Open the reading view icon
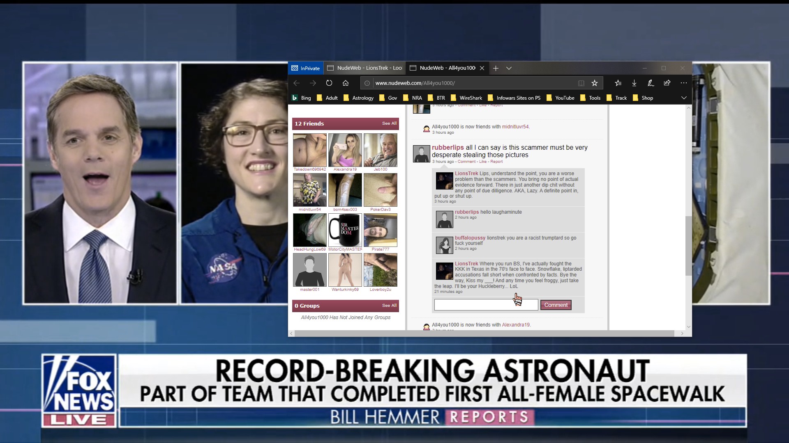 click(581, 83)
